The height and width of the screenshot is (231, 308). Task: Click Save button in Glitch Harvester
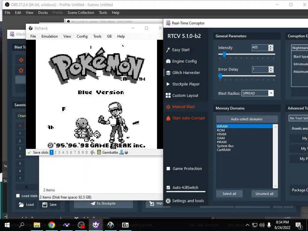50,205
